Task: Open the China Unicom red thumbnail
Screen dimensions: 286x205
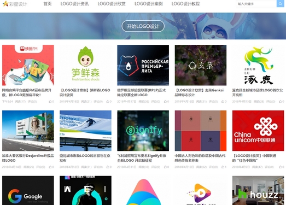Action: [258, 131]
